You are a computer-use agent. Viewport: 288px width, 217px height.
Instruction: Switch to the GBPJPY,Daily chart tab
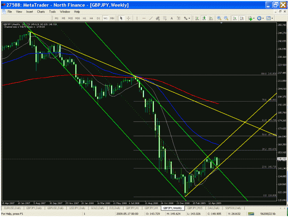tap(34, 208)
